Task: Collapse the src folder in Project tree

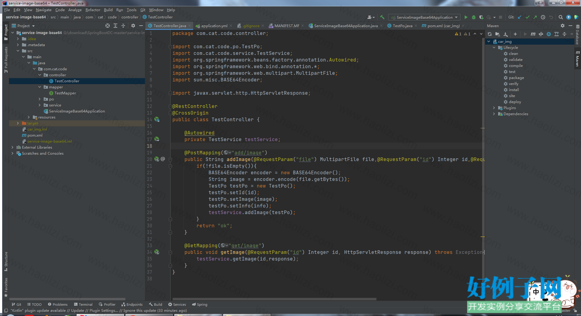Action: 18,51
